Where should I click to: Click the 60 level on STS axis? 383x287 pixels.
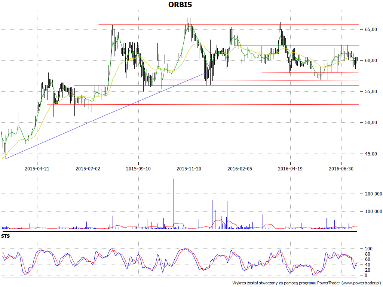(x=367, y=259)
